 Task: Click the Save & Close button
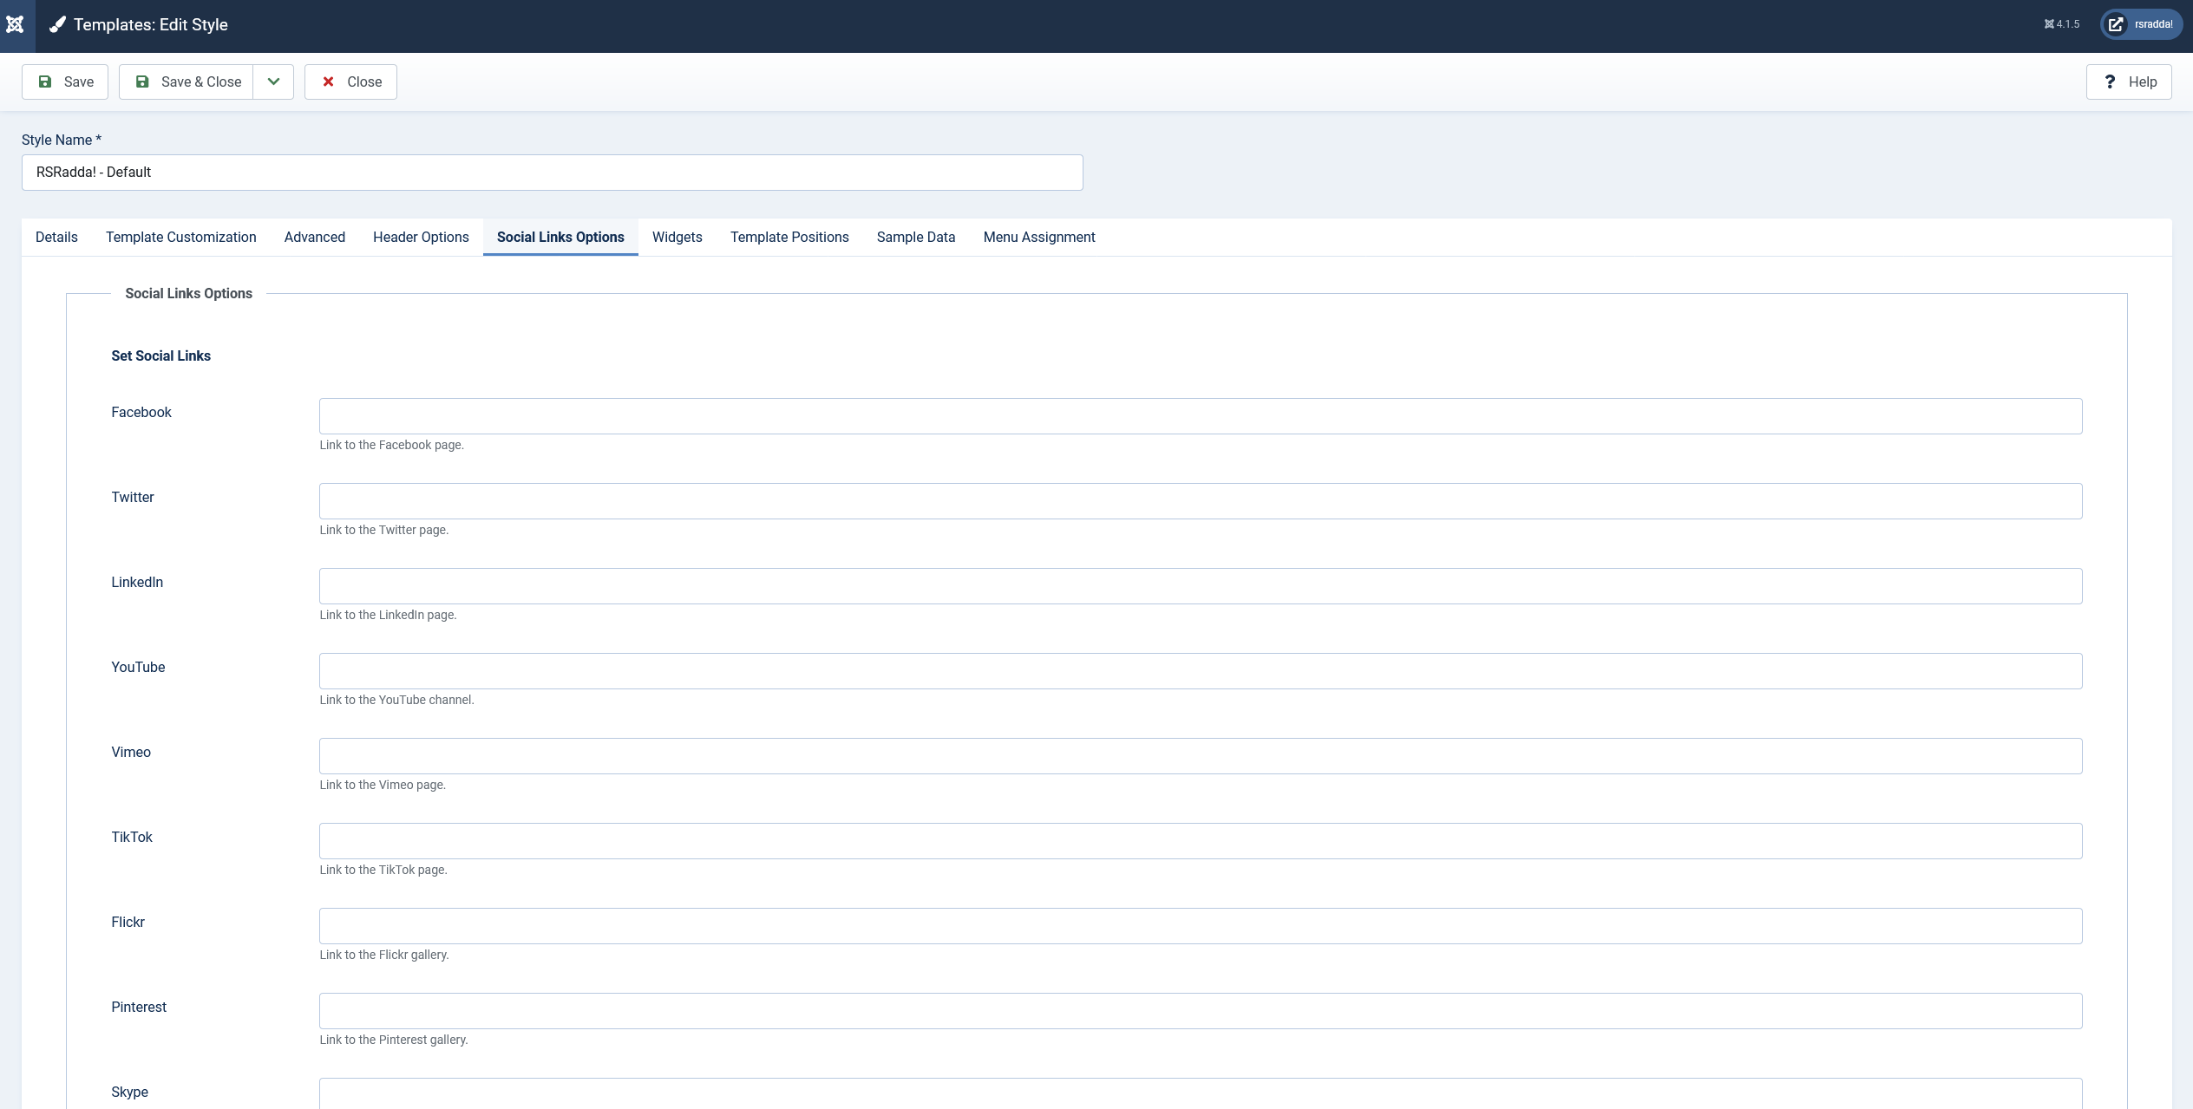(187, 82)
